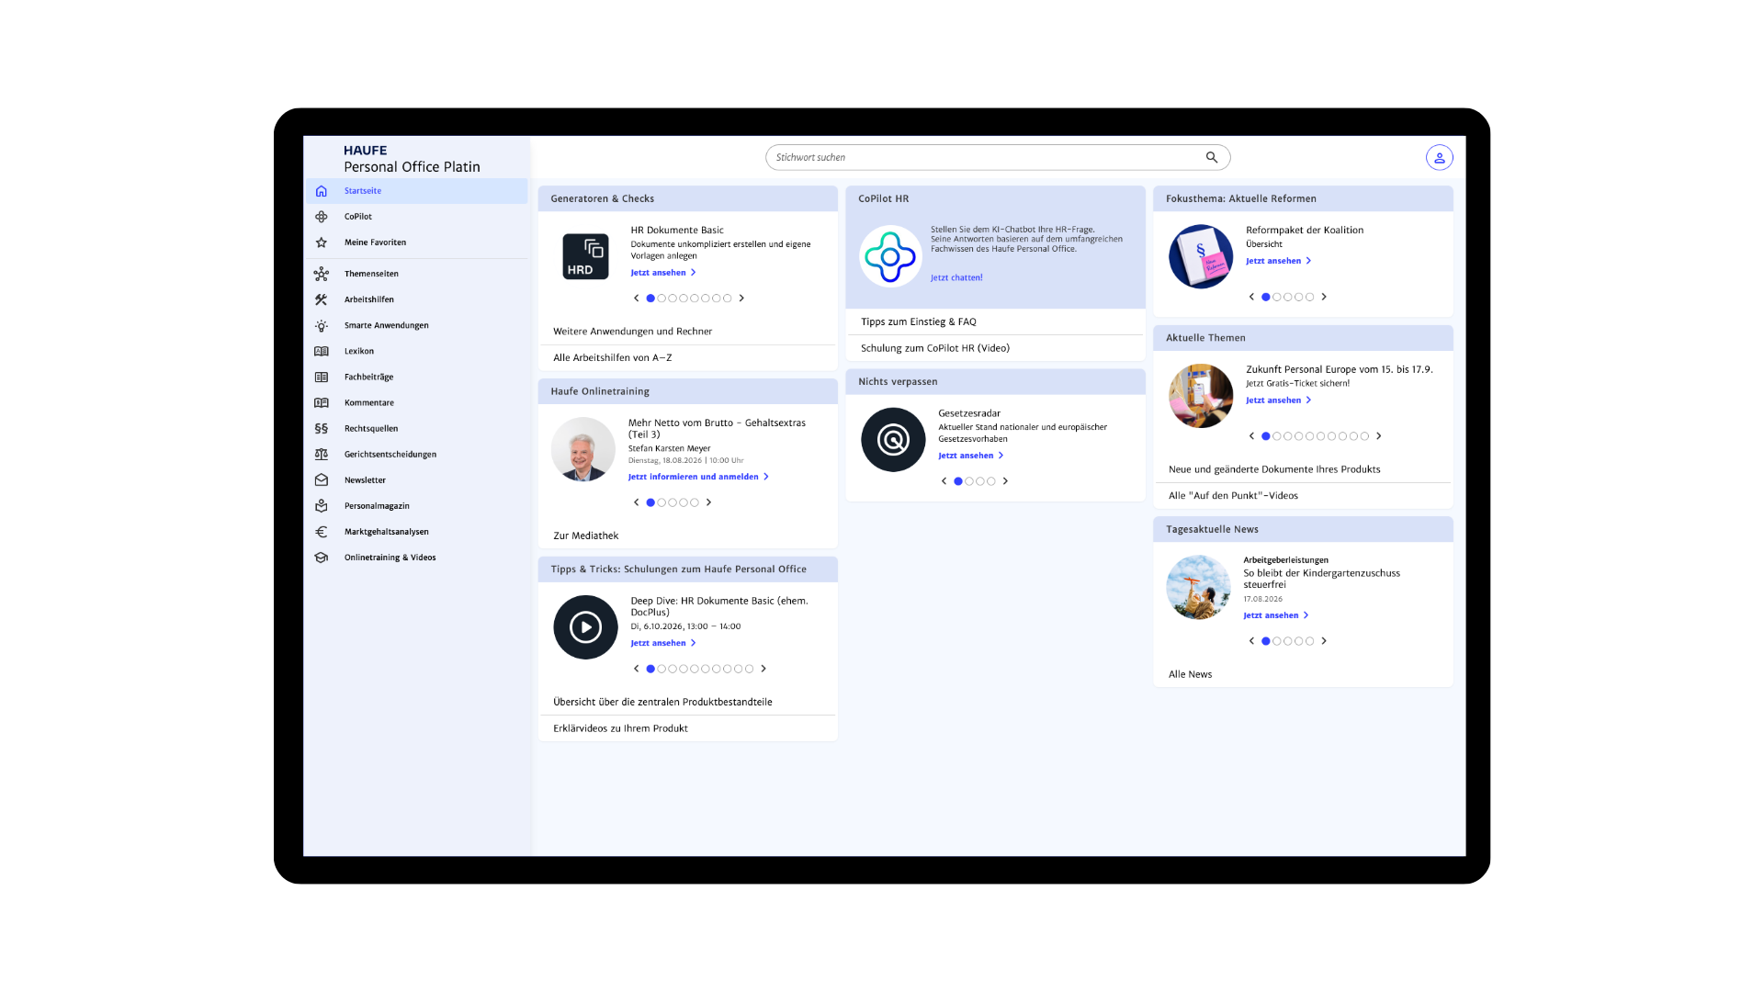Click the Meine Favoriten star icon
1764x992 pixels.
321,242
